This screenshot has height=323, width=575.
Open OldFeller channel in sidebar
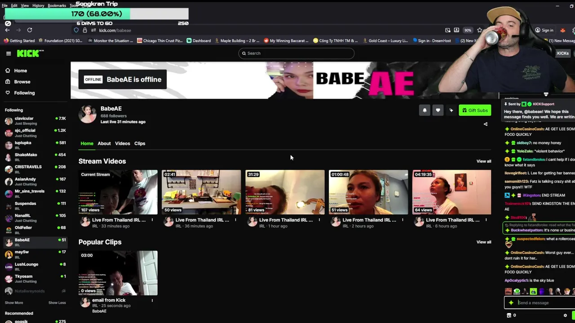35,230
